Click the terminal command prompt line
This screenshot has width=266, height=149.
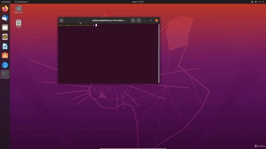click(x=78, y=25)
